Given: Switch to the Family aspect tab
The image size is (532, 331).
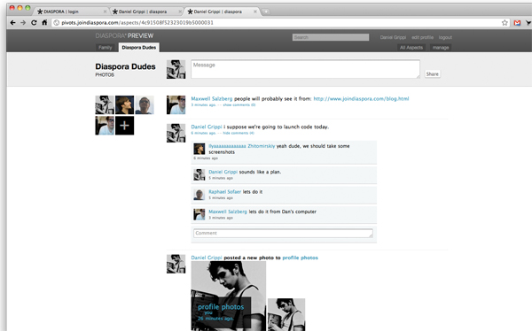Looking at the screenshot, I should [x=106, y=48].
